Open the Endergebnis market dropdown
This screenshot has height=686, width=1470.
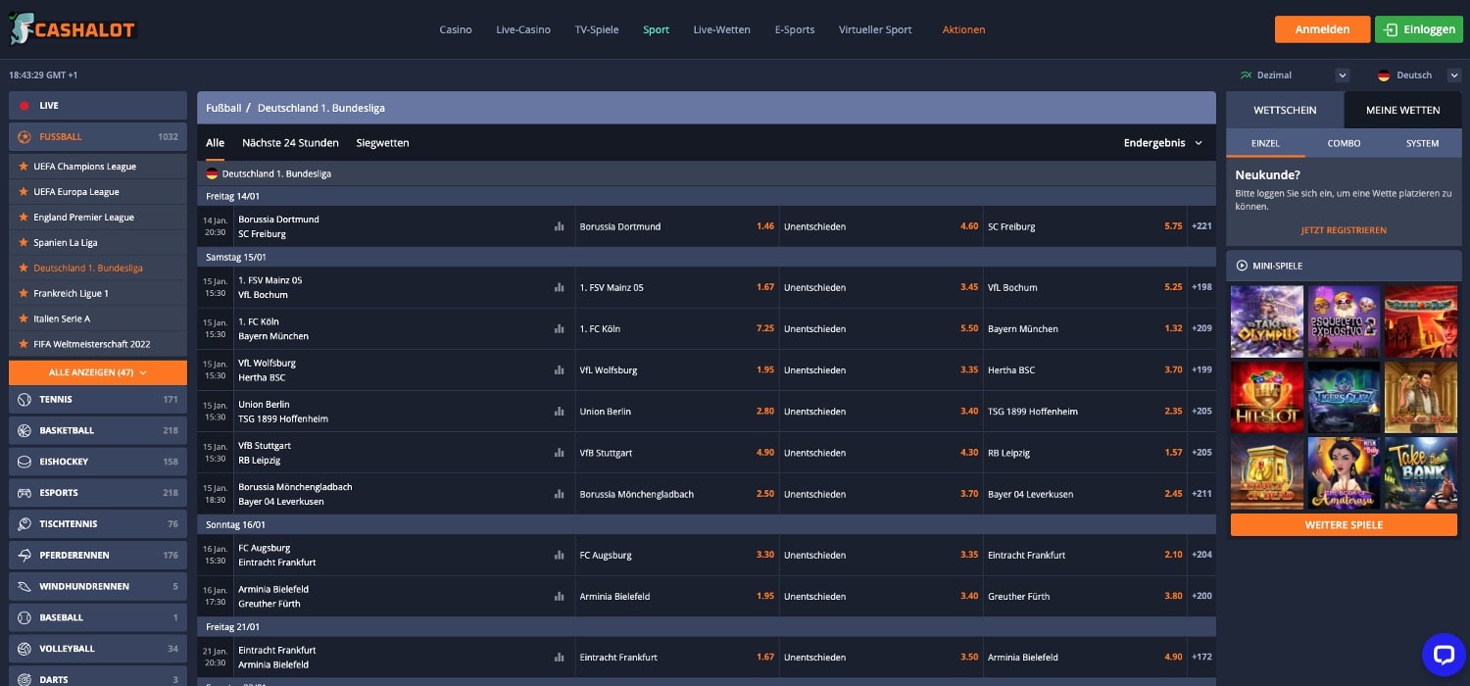point(1163,143)
